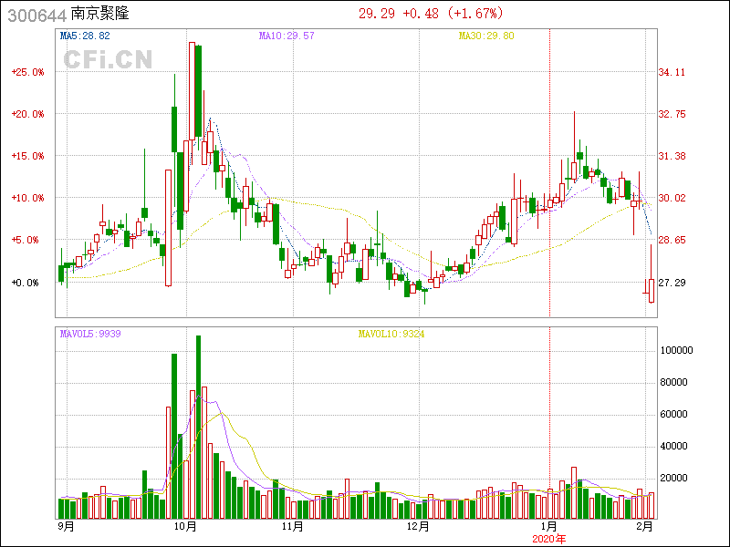Click the 2020年 year marker
This screenshot has width=730, height=547.
tap(549, 539)
